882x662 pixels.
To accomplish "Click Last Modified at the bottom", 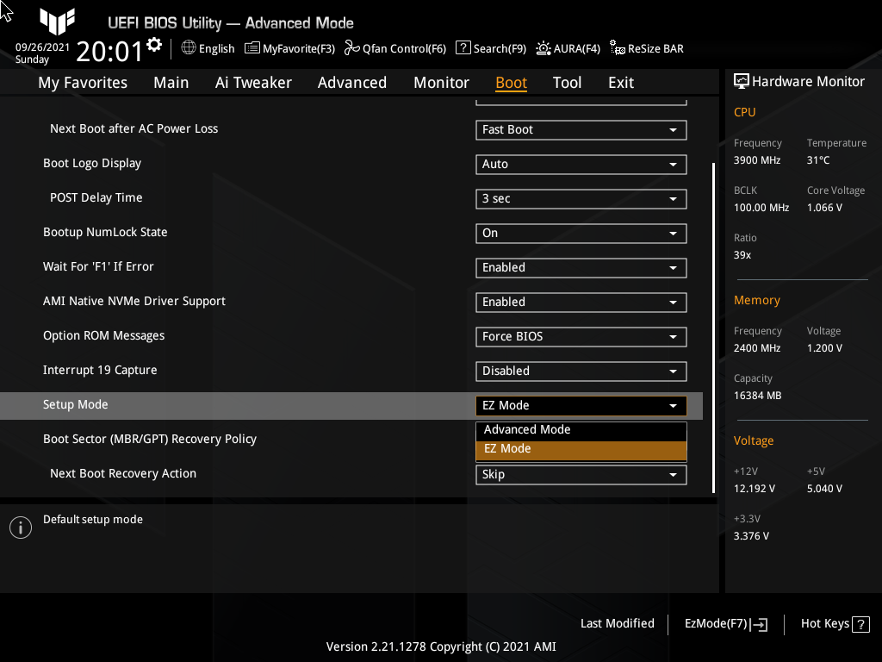I will [x=617, y=623].
